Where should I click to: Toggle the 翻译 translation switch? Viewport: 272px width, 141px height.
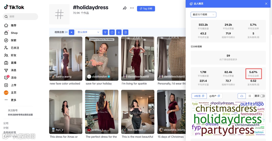[x=262, y=96]
